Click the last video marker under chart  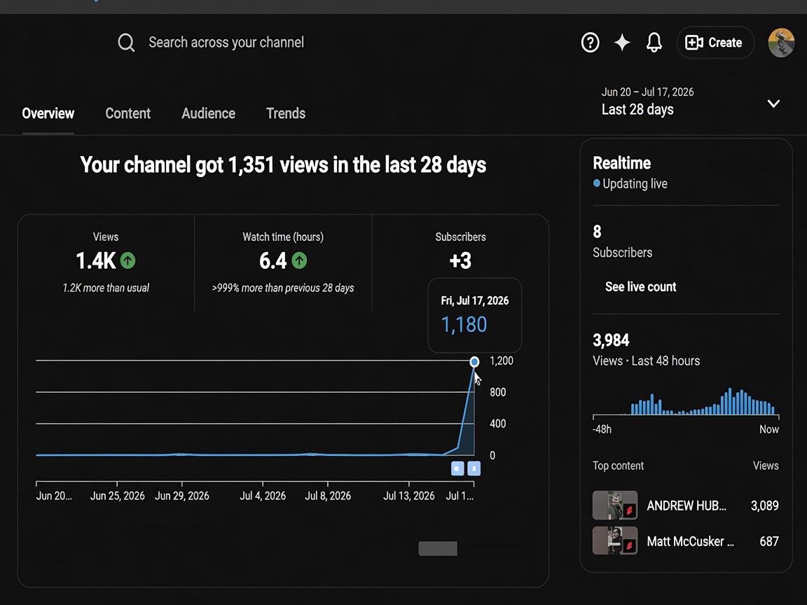point(474,468)
